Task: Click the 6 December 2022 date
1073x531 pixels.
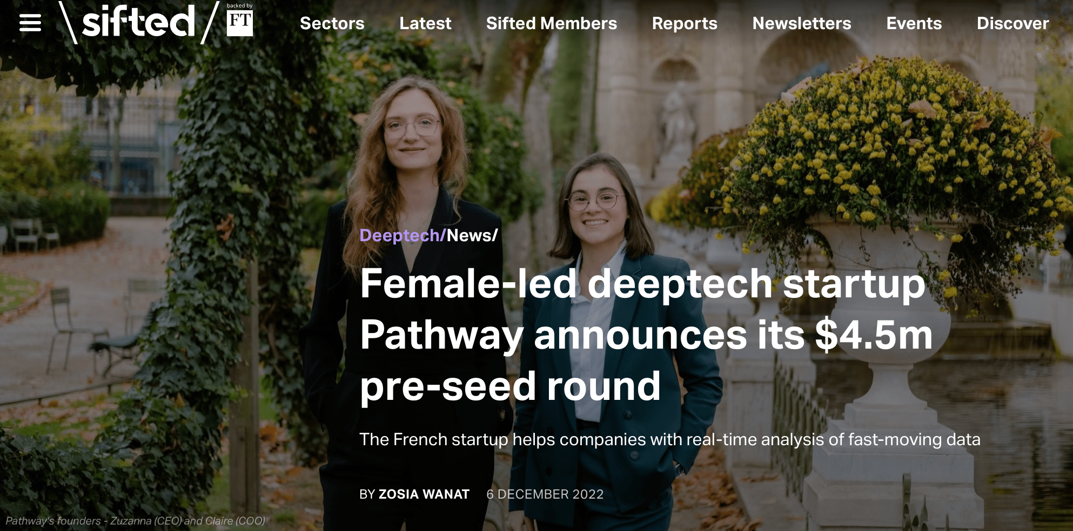Action: coord(545,494)
